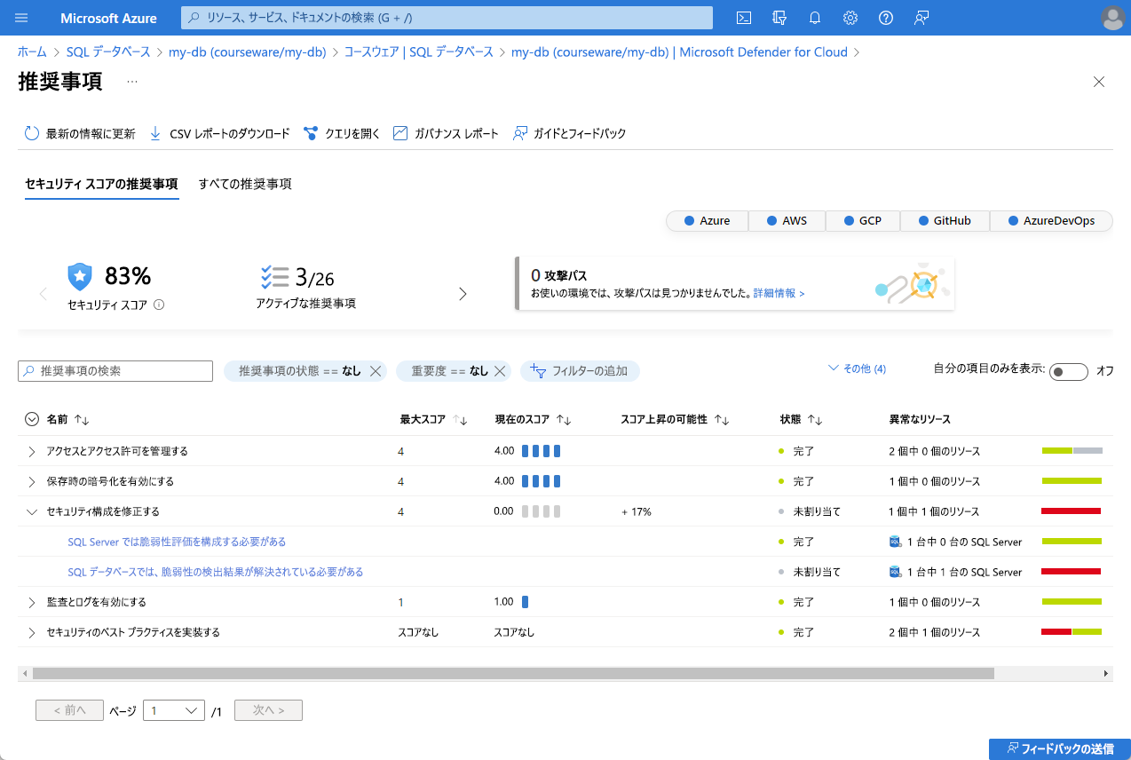Switch to the すべての推奨事項 tab
Viewport: 1131px width, 760px height.
pos(245,185)
